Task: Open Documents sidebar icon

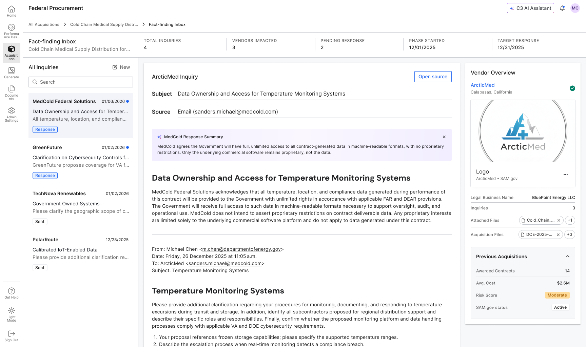Action: coord(12,93)
